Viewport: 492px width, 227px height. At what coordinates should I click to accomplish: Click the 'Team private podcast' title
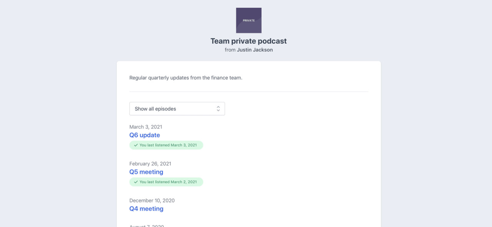click(x=248, y=41)
